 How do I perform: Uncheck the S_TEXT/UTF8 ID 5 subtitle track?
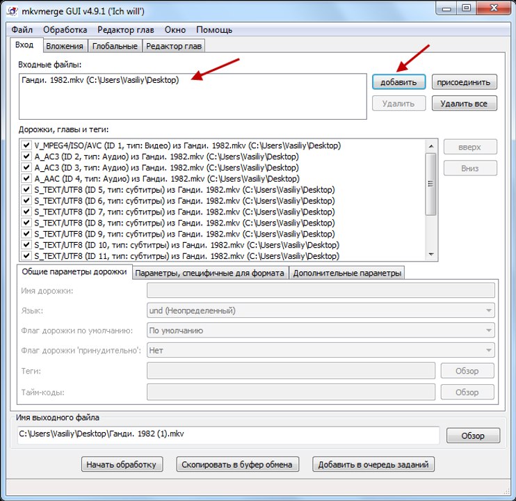pos(26,189)
